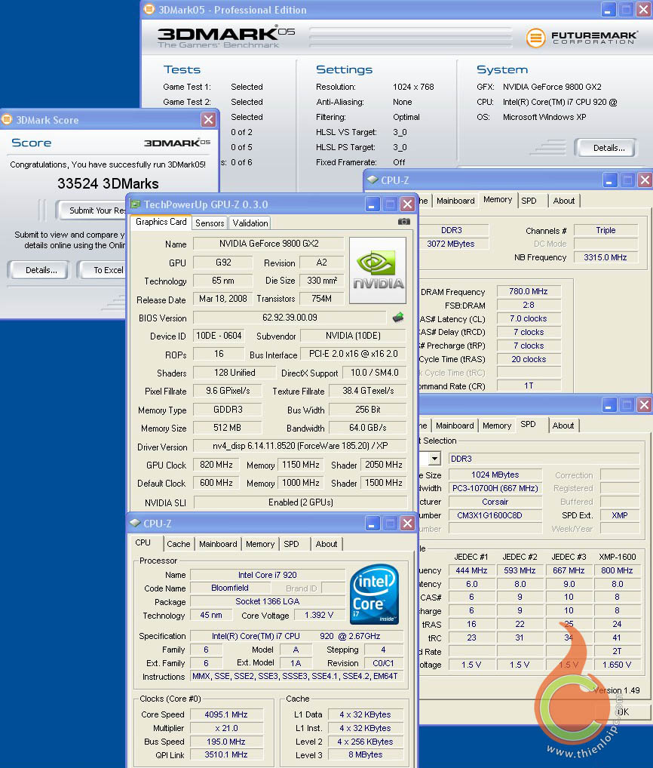Open Mainboard tab in front CPU-Z
653x768 pixels.
click(x=218, y=544)
